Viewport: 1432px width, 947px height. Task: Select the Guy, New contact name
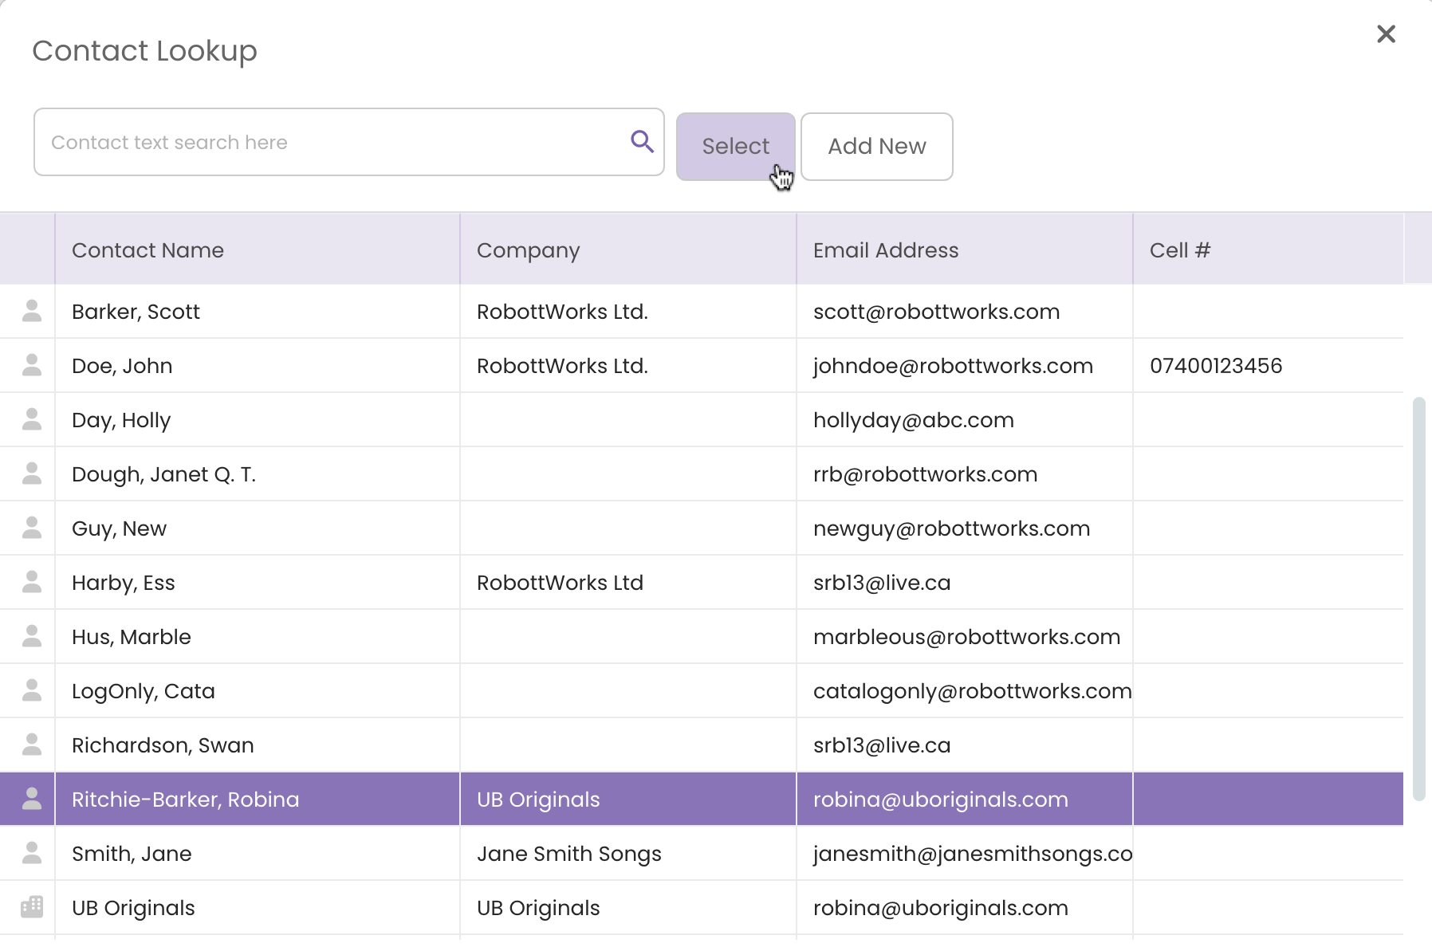119,529
